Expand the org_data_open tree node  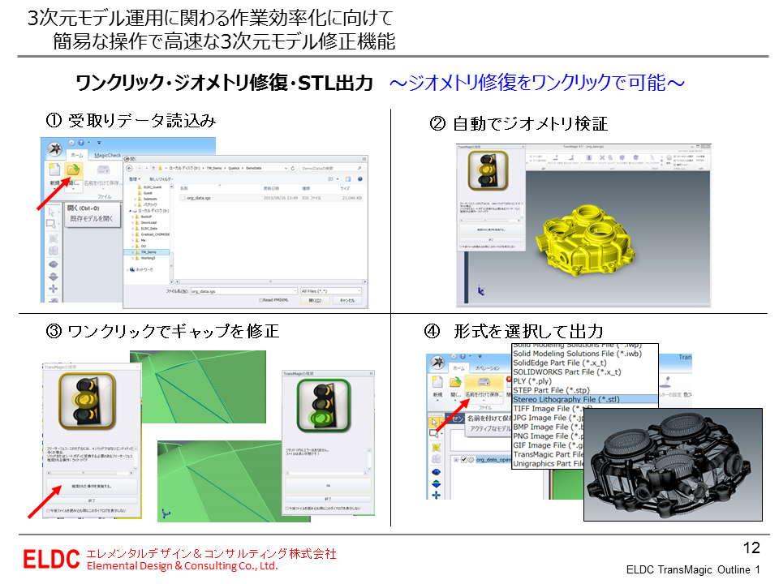pyautogui.click(x=455, y=460)
